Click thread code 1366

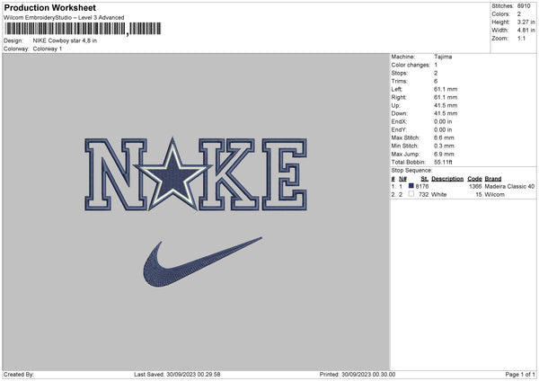click(475, 186)
